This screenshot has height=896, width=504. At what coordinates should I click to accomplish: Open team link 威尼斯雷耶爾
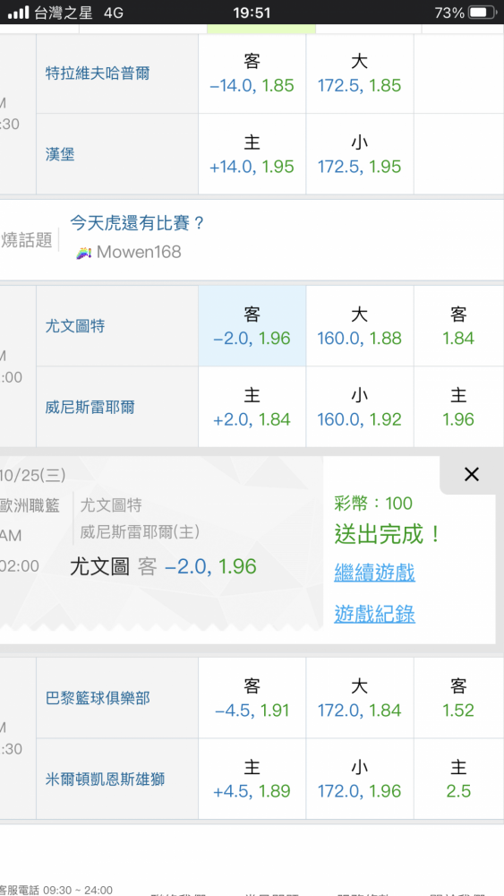(90, 408)
